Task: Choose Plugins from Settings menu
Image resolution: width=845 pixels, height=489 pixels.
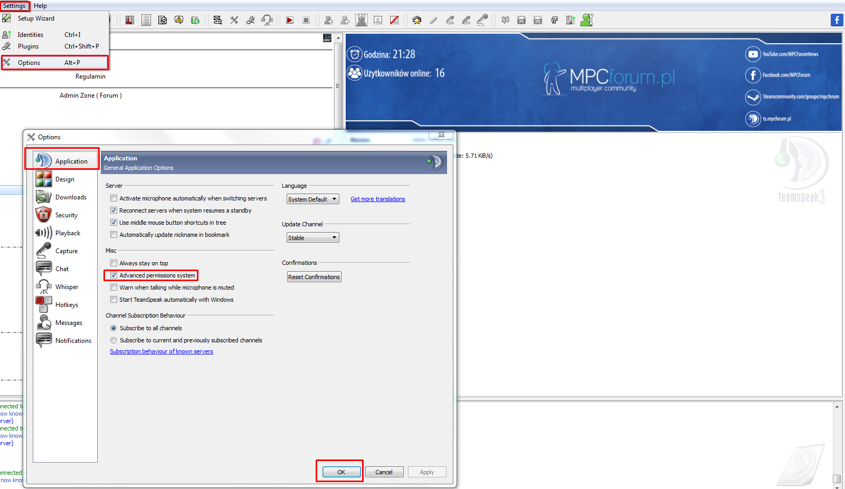Action: click(54, 46)
